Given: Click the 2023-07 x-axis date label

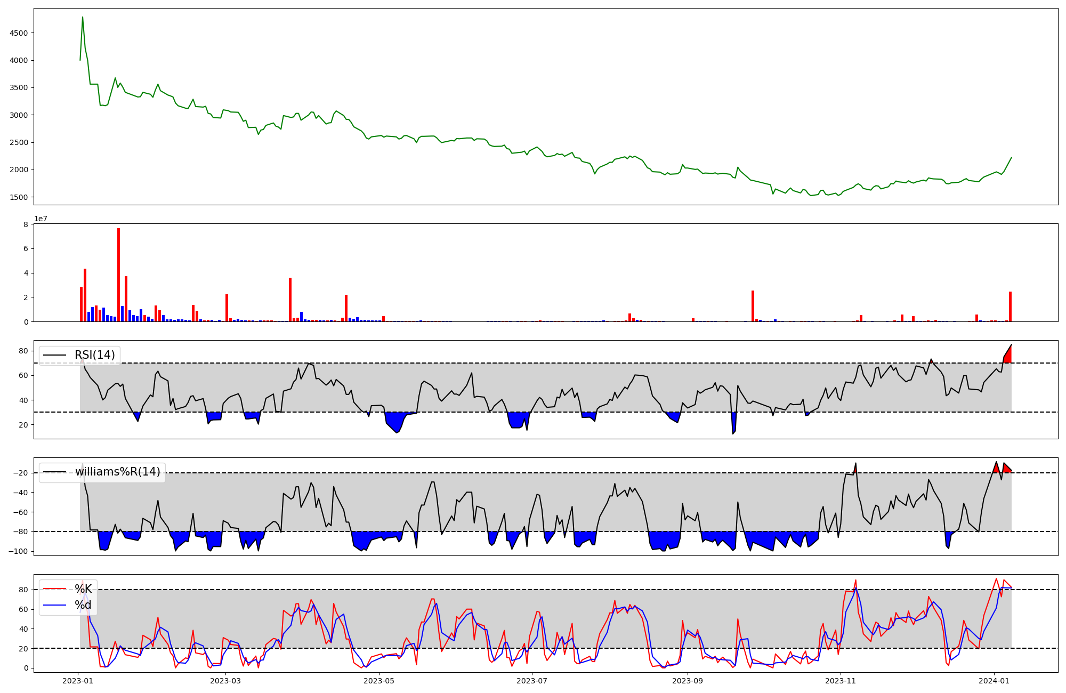Looking at the screenshot, I should (532, 681).
